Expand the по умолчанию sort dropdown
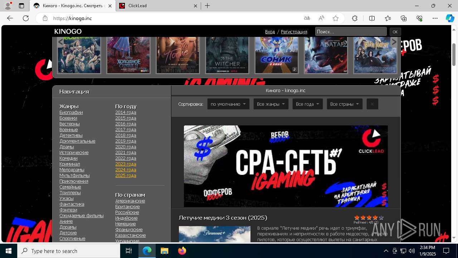This screenshot has width=458, height=258. click(228, 104)
